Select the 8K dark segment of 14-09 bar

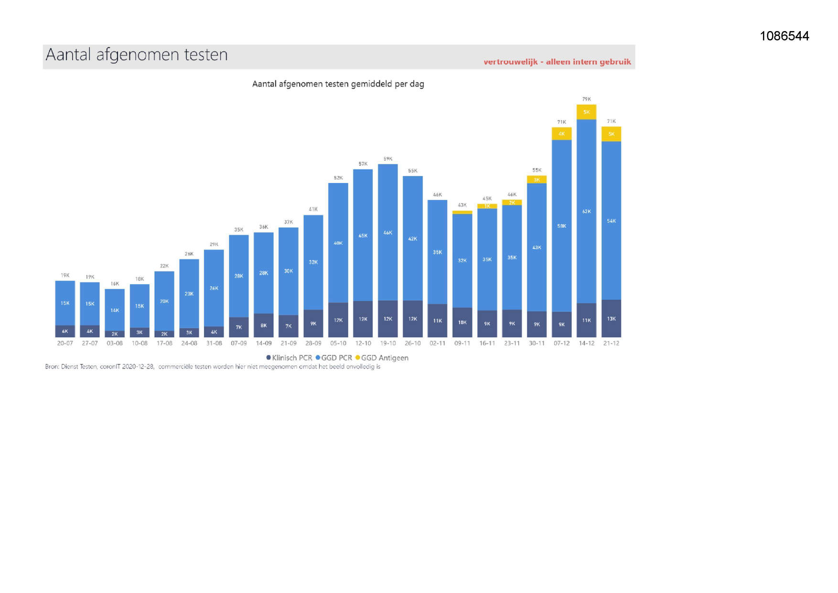263,325
